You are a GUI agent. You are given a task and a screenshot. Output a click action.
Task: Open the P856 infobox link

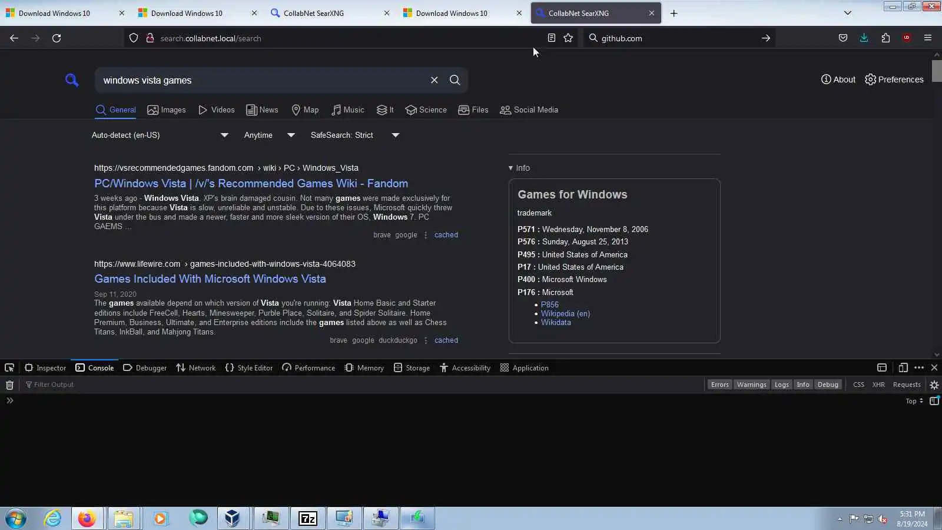point(550,304)
